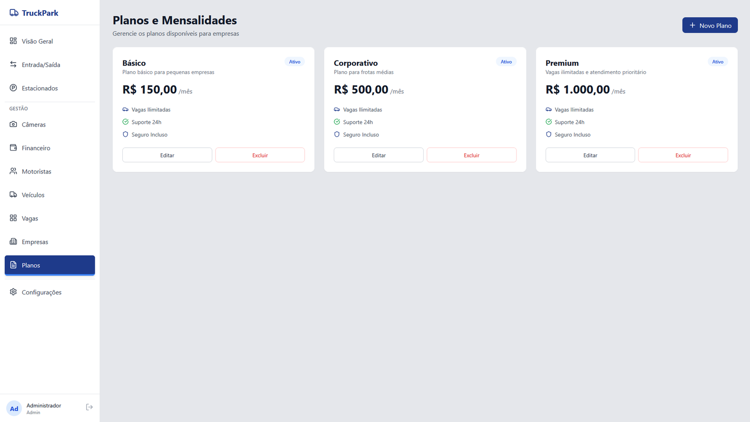Select the Visão Geral dashboard icon
The height and width of the screenshot is (422, 750).
tap(13, 41)
